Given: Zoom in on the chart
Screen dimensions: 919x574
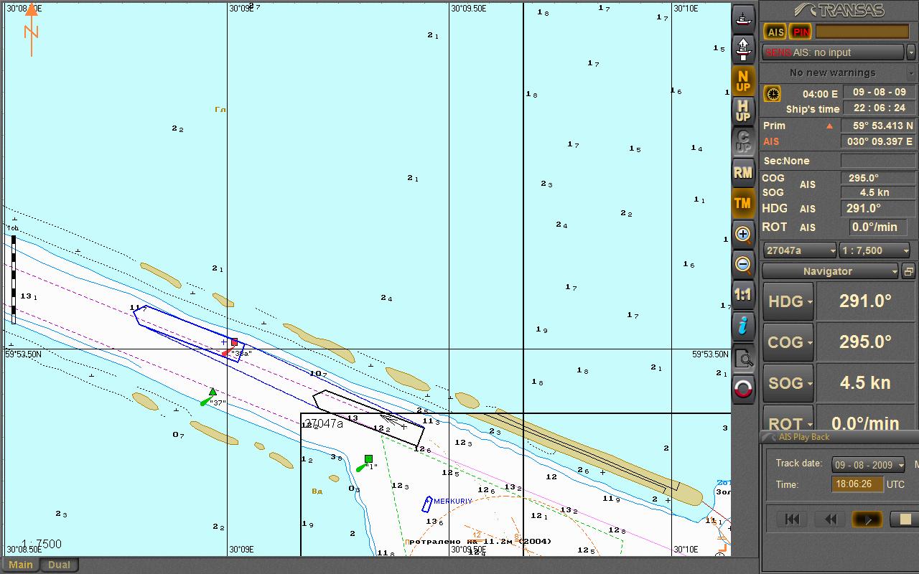Looking at the screenshot, I should pos(743,234).
